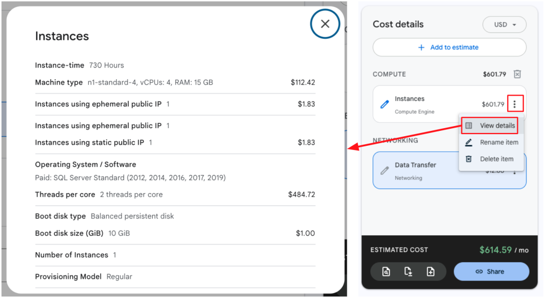545x299 pixels.
Task: Open the USD currency dropdown
Action: tap(504, 24)
